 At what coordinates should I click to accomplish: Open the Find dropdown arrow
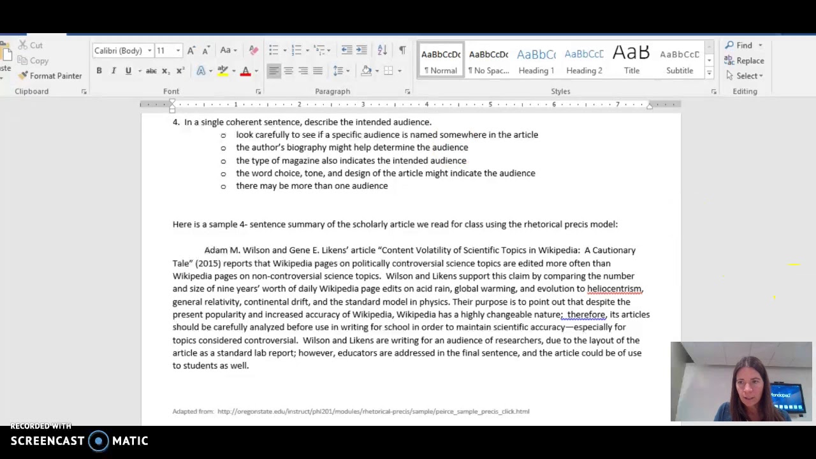click(x=760, y=45)
